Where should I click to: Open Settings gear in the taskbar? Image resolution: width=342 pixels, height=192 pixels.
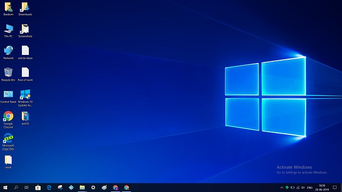coord(93,187)
